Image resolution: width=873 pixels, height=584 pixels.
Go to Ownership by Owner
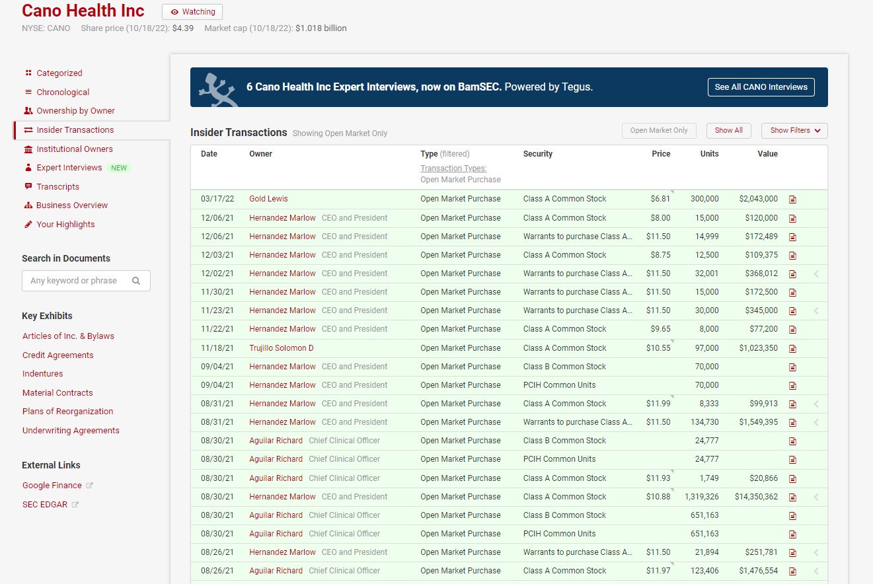[75, 111]
